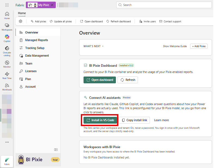Image resolution: width=216 pixels, height=168 pixels.
Task: Open Managed Reports page
Action: (38, 40)
